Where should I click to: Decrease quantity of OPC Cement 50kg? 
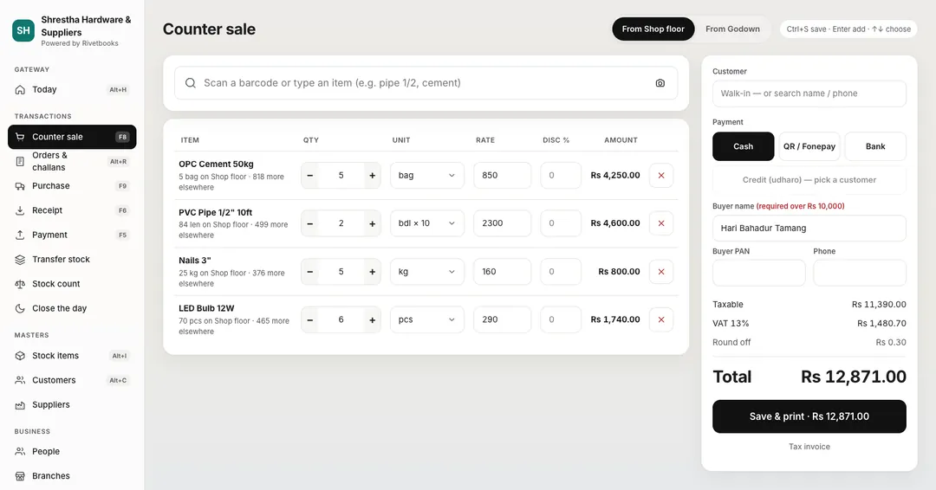(309, 175)
